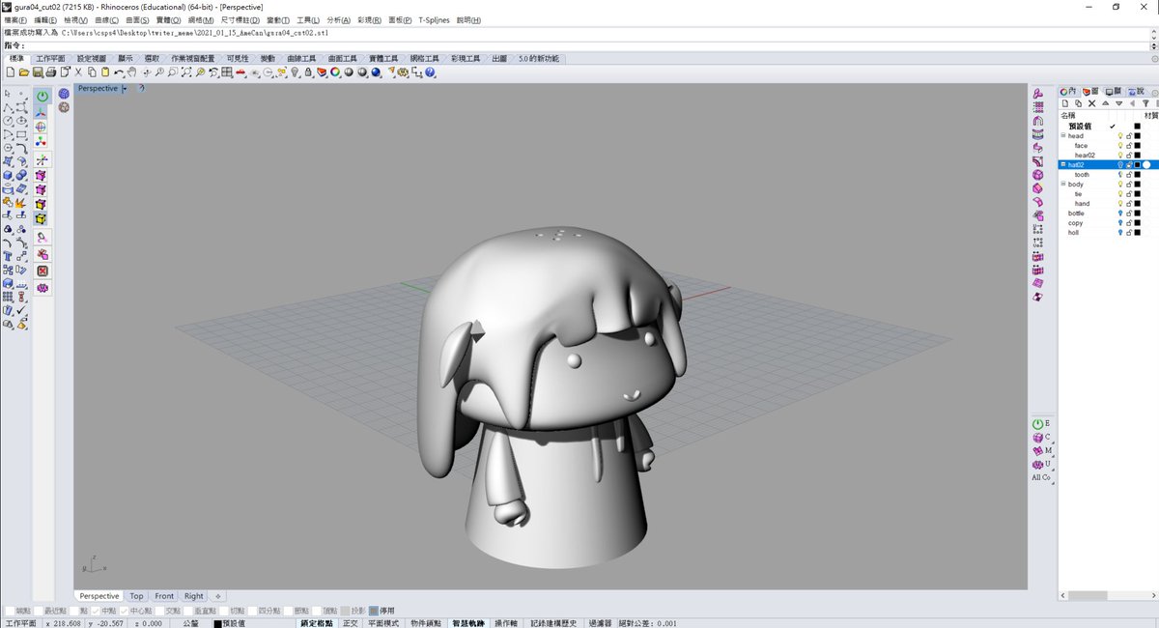The width and height of the screenshot is (1159, 628).
Task: Toggle lock icon of body layer
Action: pyautogui.click(x=1129, y=185)
